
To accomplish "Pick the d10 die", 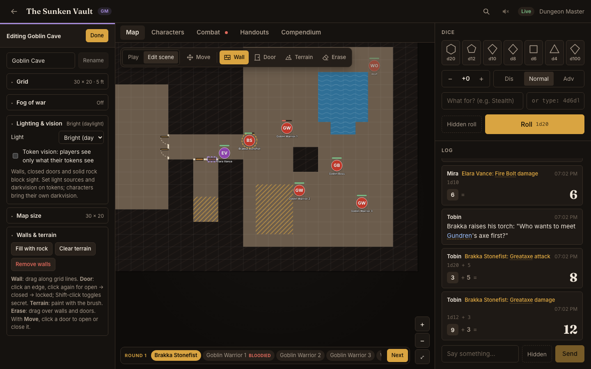I will pos(492,52).
